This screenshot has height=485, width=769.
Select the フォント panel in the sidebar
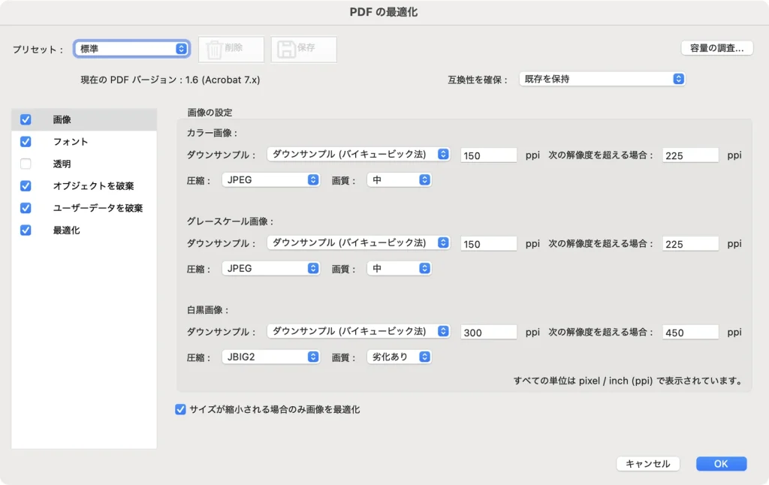coord(84,142)
